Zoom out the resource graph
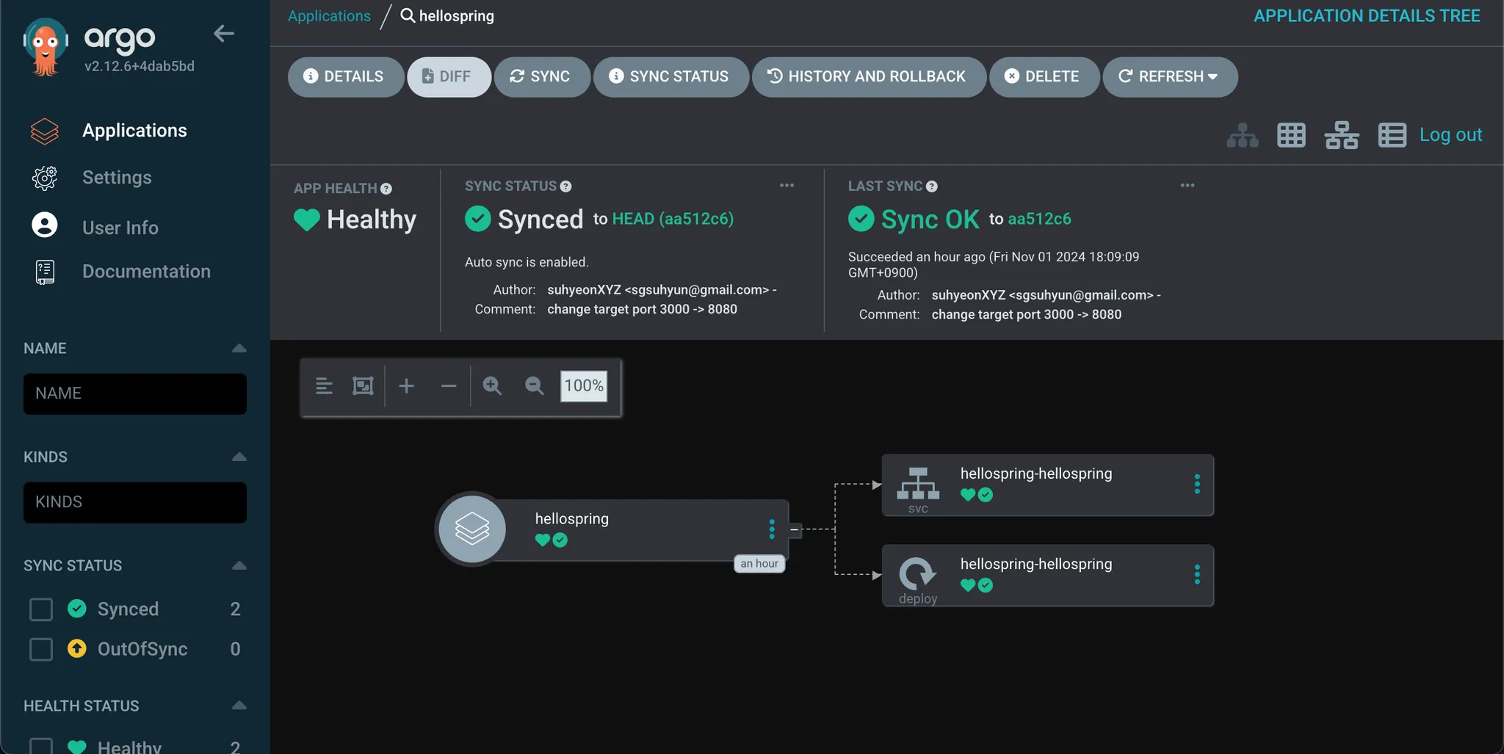 tap(535, 385)
